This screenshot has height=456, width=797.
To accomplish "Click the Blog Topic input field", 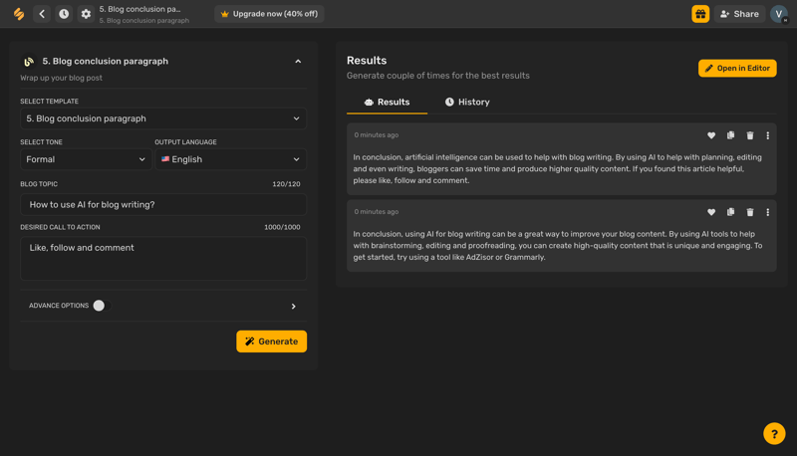I will (163, 204).
